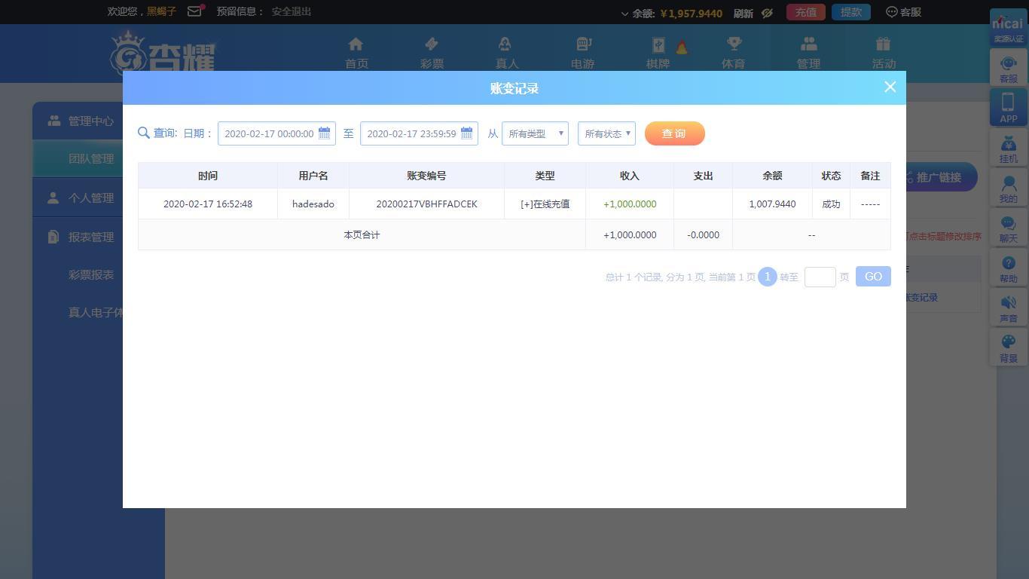Open the 电游 slot games menu item
1029x579 pixels.
click(x=582, y=54)
